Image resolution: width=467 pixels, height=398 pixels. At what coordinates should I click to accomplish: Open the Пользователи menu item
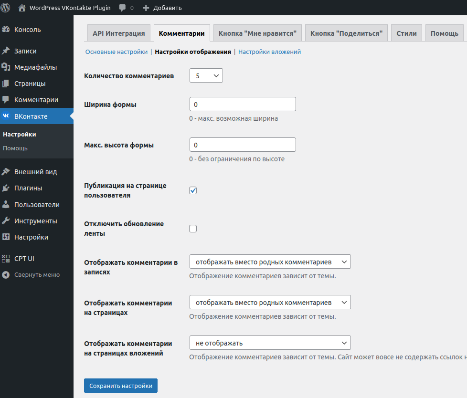tap(37, 205)
